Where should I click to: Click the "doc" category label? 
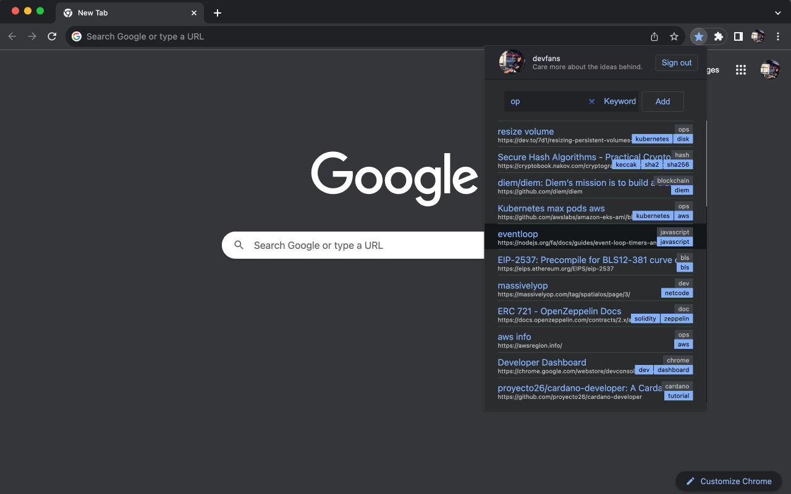coord(683,309)
